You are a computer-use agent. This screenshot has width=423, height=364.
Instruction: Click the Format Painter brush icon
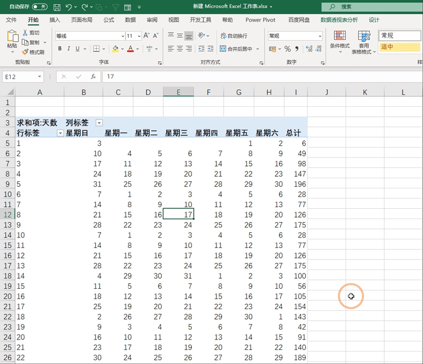click(x=25, y=52)
